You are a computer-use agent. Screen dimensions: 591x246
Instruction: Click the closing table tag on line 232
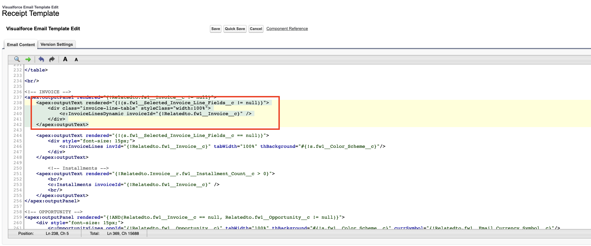36,70
